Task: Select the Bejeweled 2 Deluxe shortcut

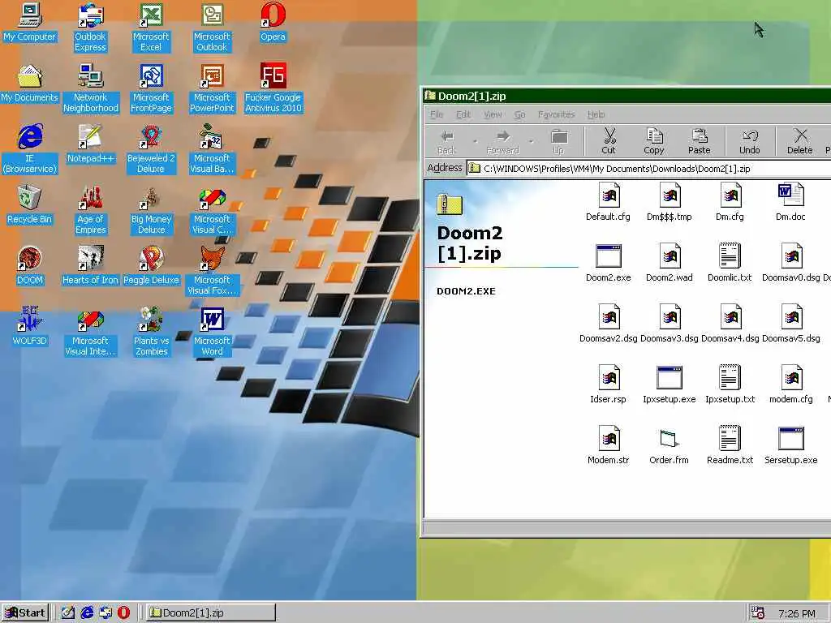Action: point(151,149)
